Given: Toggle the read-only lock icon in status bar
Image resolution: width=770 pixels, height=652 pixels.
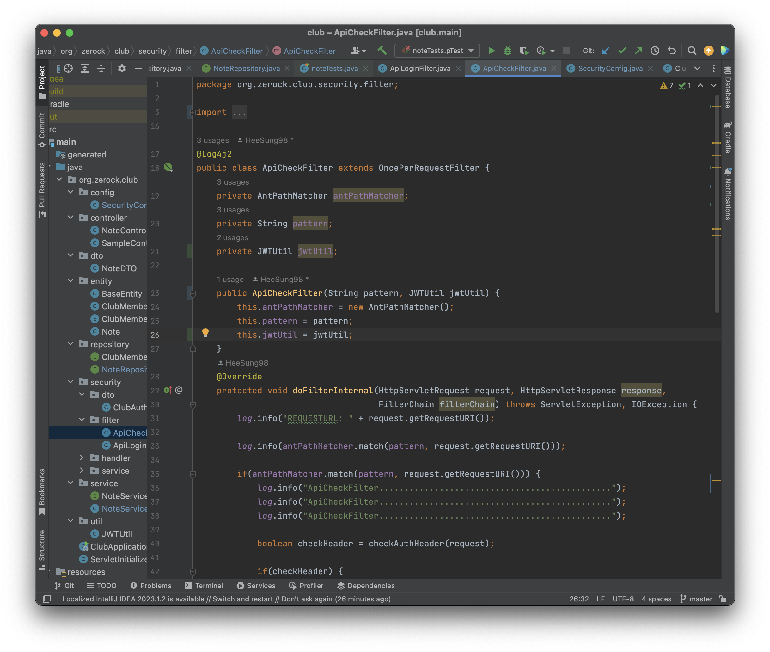Looking at the screenshot, I should pyautogui.click(x=722, y=599).
